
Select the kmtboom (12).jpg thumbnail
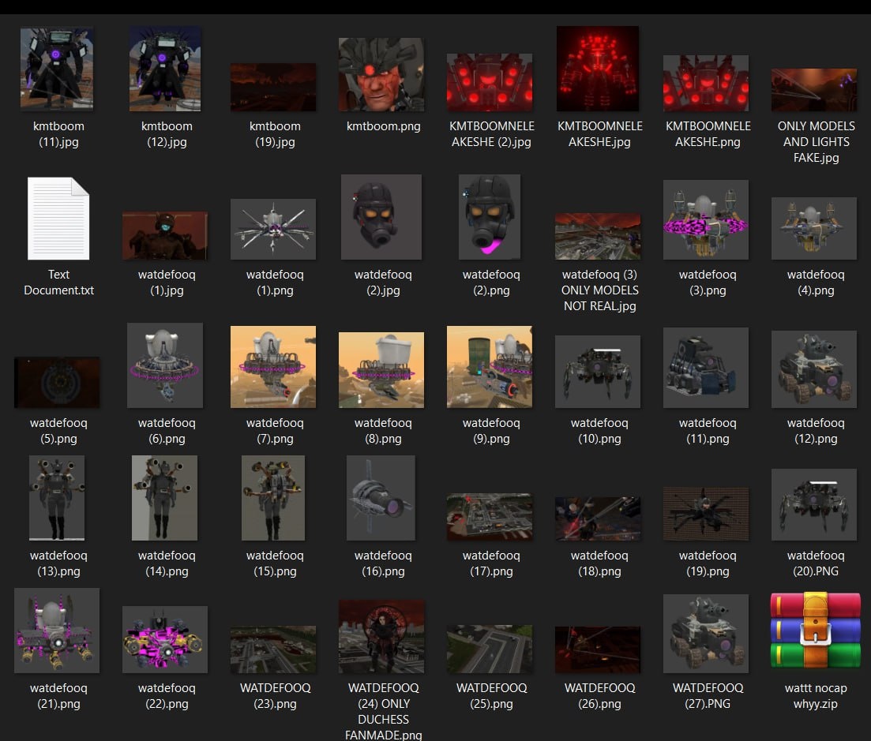pyautogui.click(x=165, y=69)
